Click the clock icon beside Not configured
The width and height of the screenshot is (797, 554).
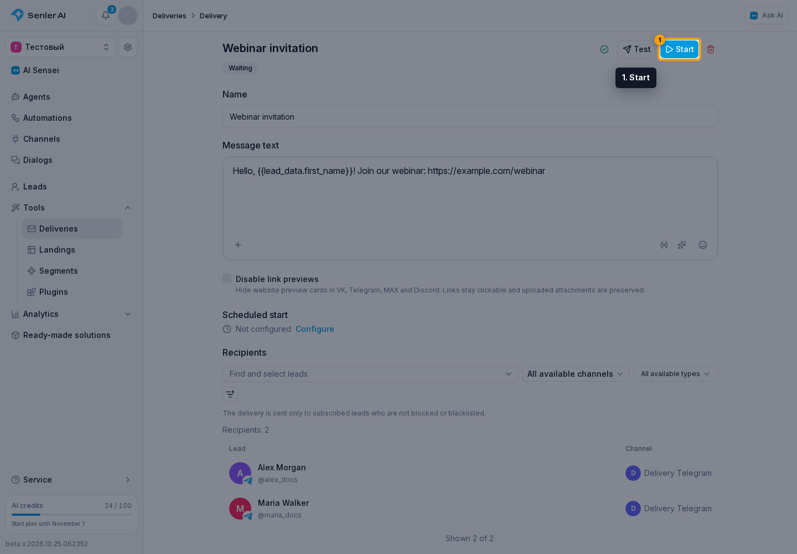[227, 329]
